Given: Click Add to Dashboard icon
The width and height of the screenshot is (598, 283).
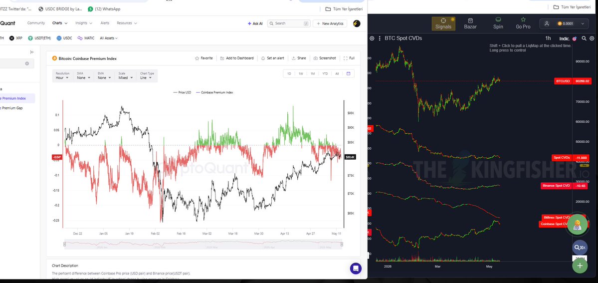Looking at the screenshot, I should [x=222, y=58].
